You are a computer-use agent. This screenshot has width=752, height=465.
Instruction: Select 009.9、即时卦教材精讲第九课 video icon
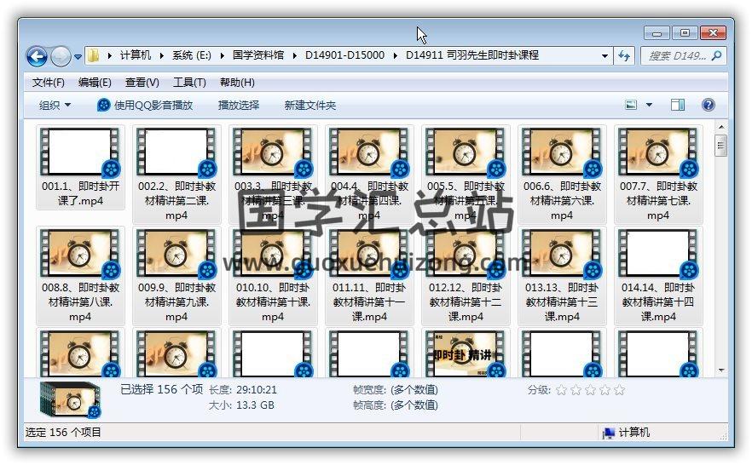(x=176, y=254)
